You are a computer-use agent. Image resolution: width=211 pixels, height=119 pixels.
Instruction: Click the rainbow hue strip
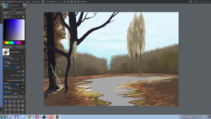[13, 43]
